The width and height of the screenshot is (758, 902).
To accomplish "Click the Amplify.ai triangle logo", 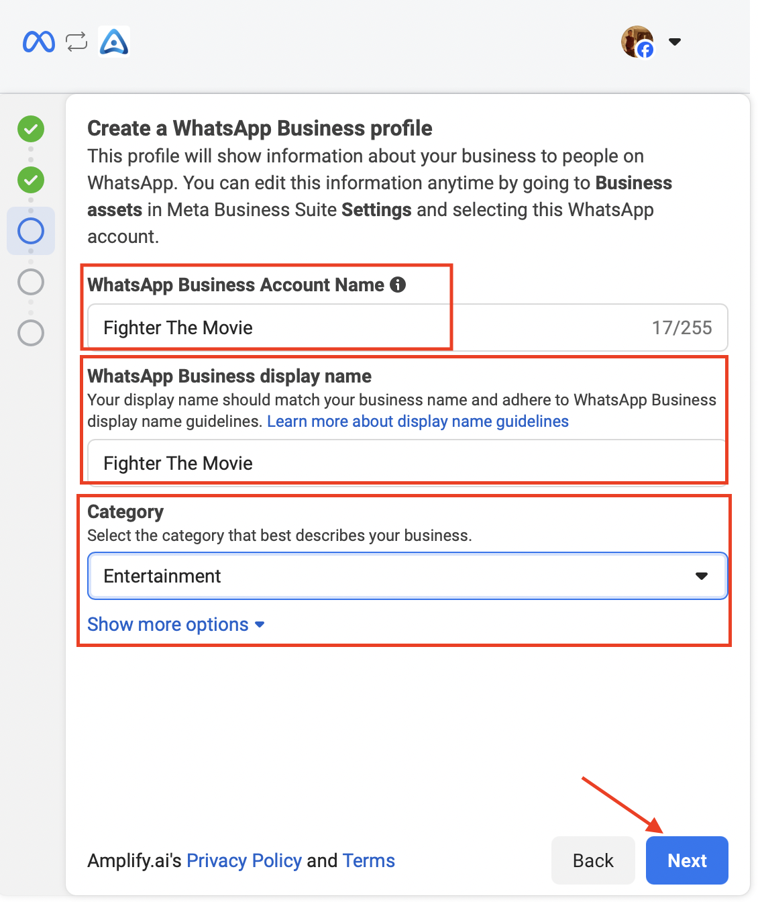I will click(x=113, y=42).
